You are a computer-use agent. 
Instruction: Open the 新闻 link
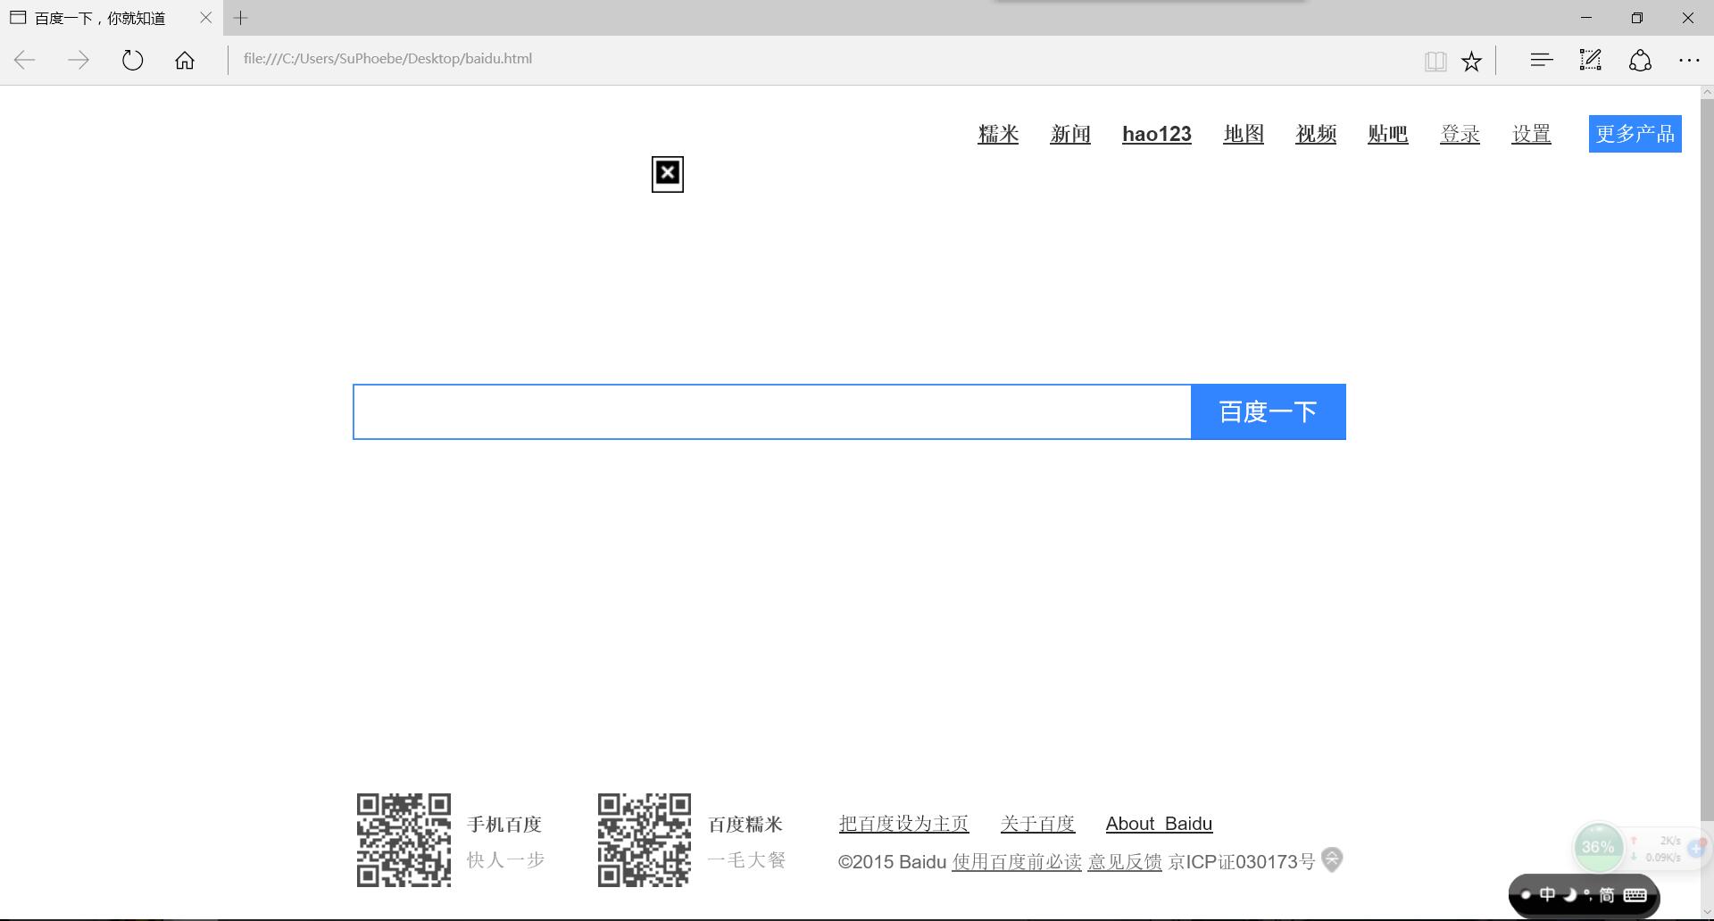[1070, 134]
